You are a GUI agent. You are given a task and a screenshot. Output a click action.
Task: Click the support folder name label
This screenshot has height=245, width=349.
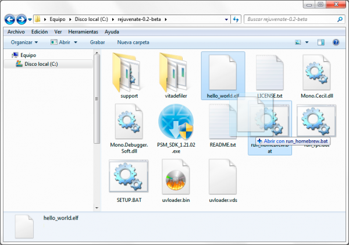[x=129, y=96]
